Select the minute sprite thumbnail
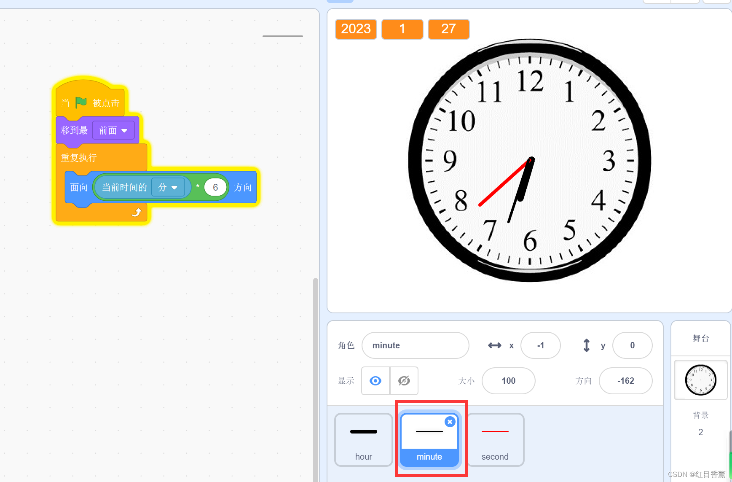The width and height of the screenshot is (732, 482). (429, 439)
